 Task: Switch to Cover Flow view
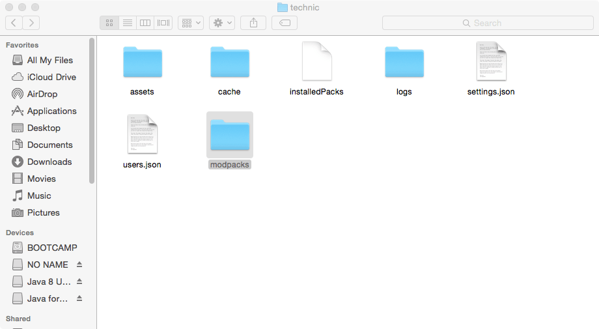163,23
